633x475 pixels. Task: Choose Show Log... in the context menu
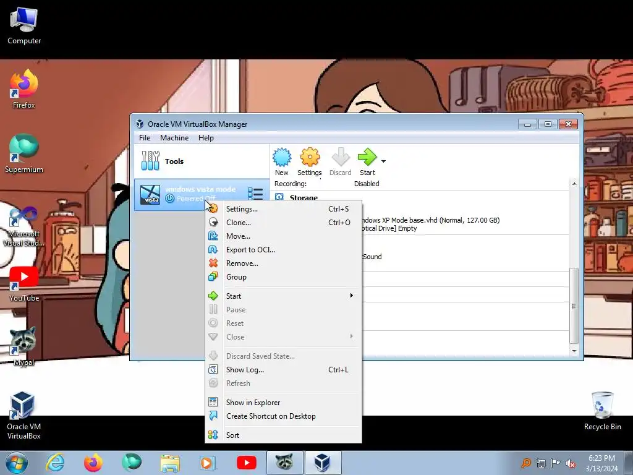point(283,370)
